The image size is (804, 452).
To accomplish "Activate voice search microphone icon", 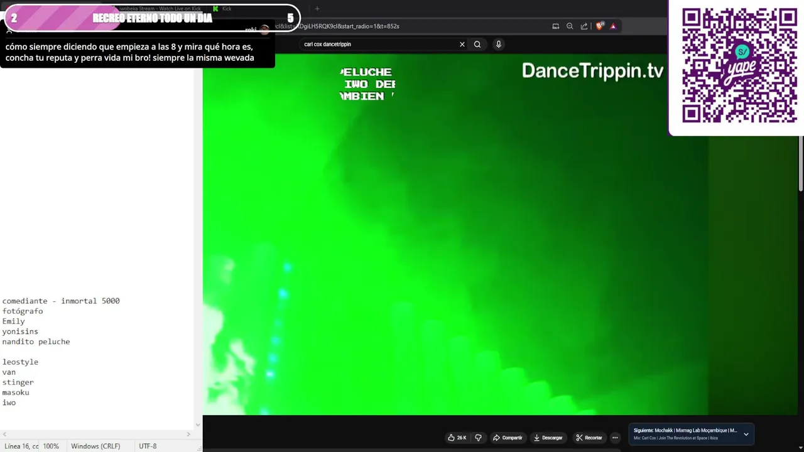I will pos(499,45).
